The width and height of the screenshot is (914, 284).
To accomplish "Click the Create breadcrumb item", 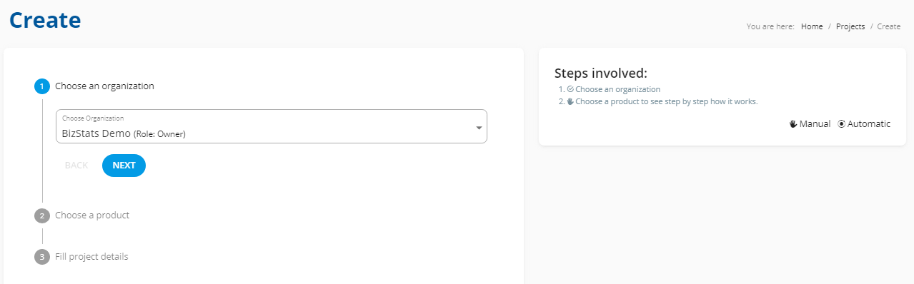I will (889, 26).
